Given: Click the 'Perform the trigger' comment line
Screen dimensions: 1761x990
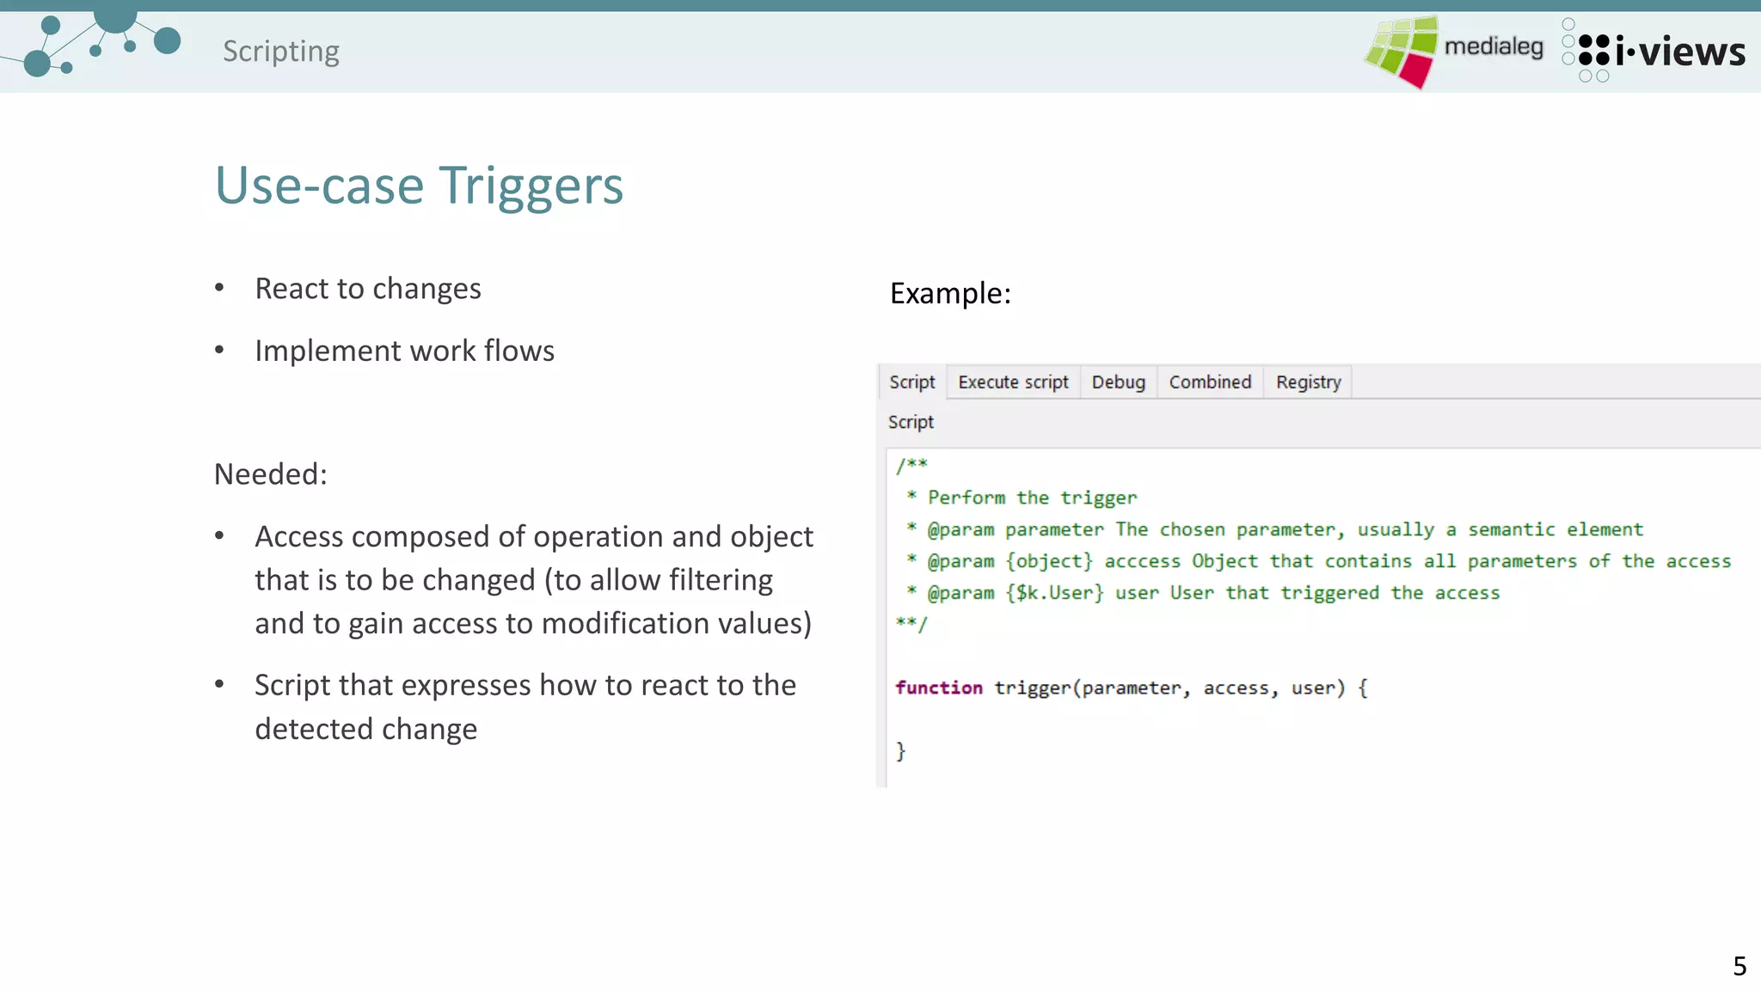Looking at the screenshot, I should 1022,498.
